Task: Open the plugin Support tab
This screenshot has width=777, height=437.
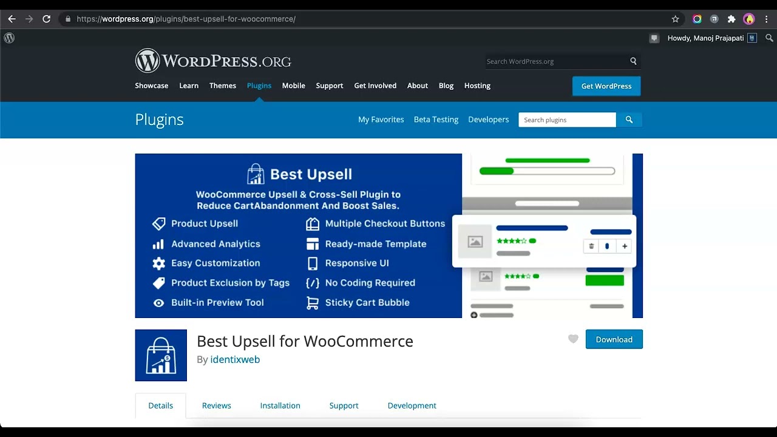Action: coord(344,405)
